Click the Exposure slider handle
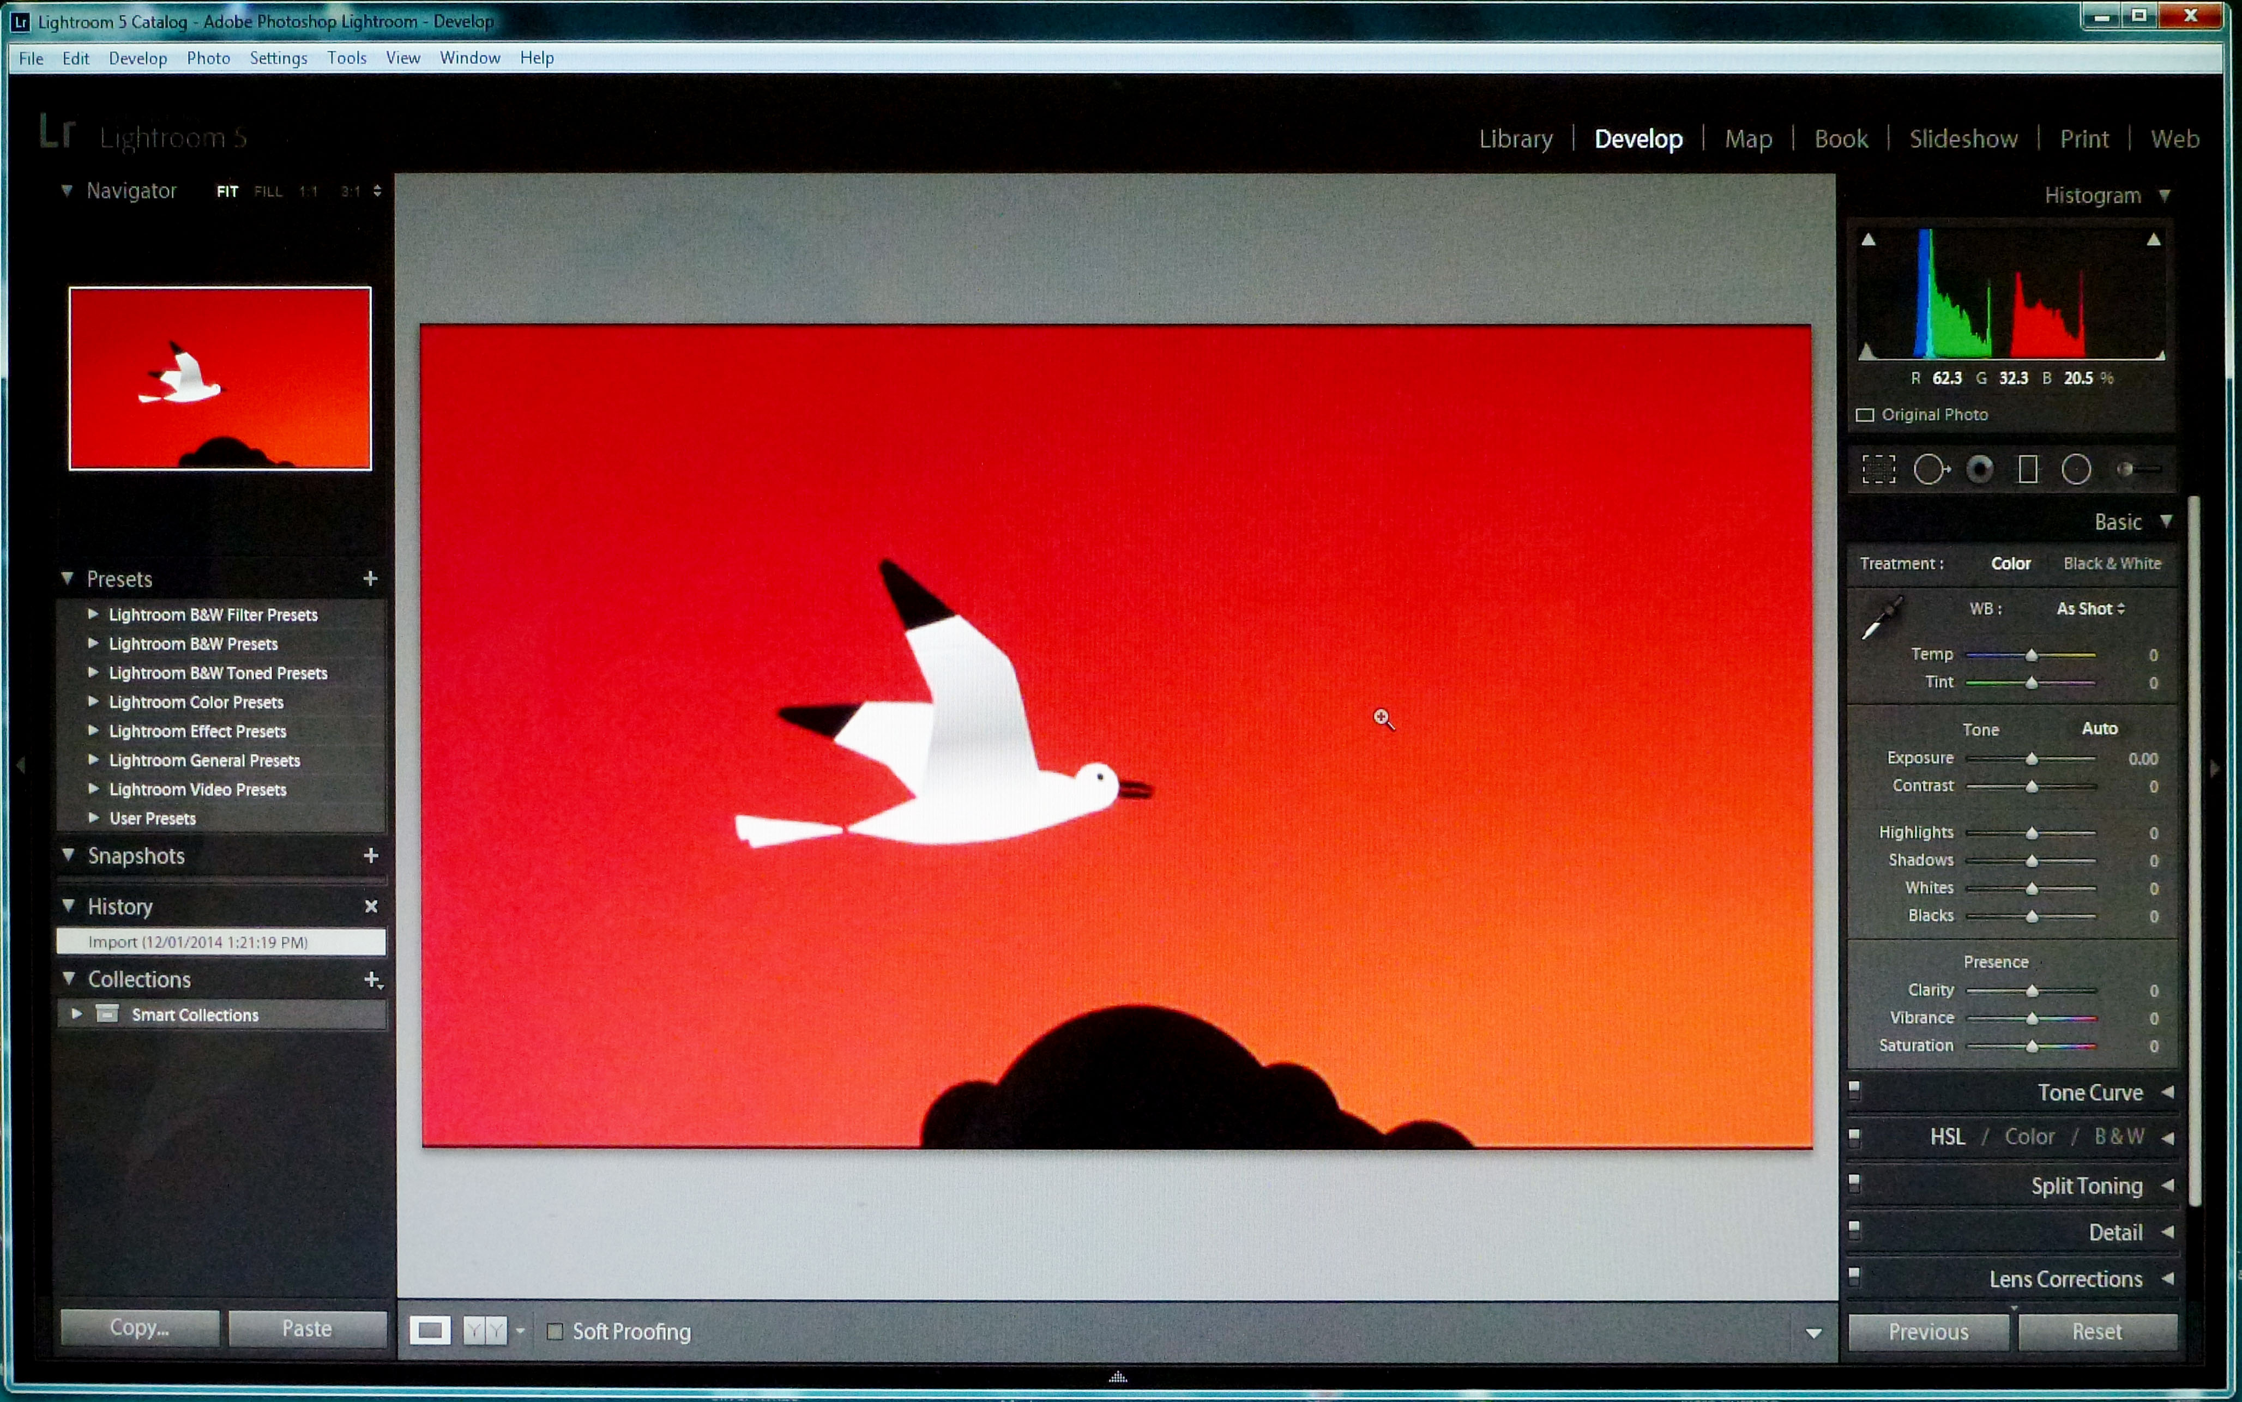This screenshot has height=1402, width=2242. click(x=2032, y=758)
